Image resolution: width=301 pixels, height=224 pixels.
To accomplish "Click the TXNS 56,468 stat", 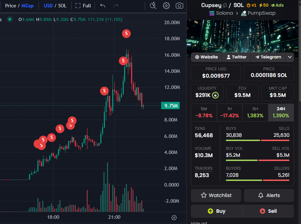I will tap(203, 132).
